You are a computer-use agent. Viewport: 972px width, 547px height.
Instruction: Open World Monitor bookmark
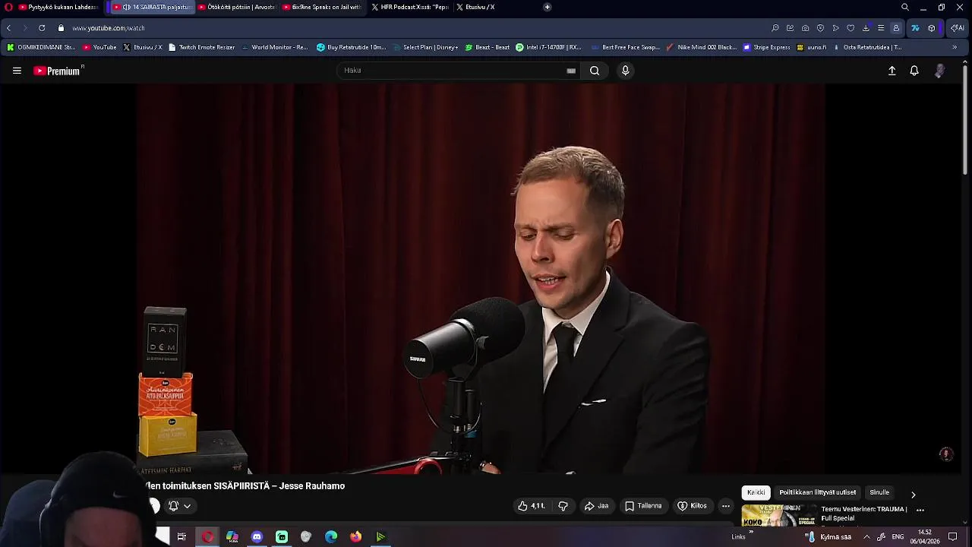point(274,47)
